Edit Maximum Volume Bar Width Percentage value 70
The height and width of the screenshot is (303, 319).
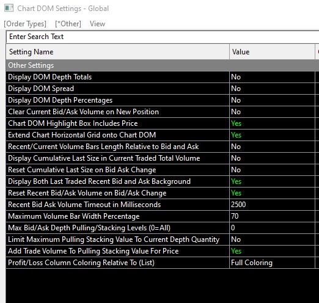tap(272, 216)
